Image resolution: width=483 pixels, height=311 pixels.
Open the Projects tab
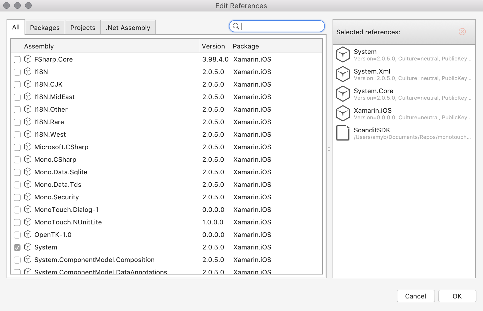[83, 28]
